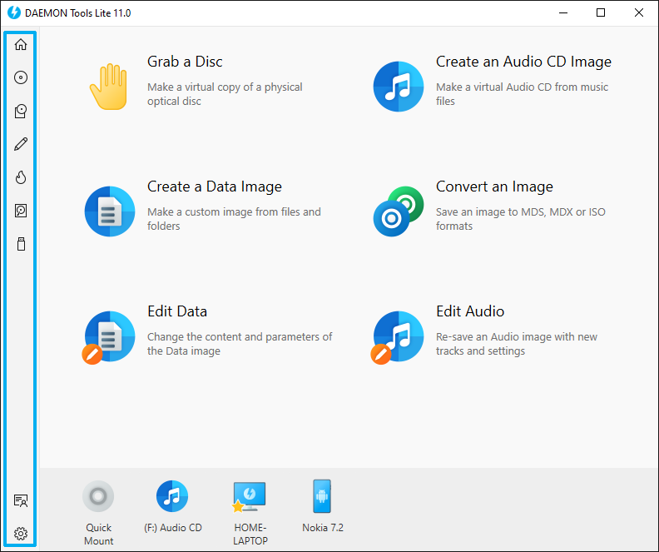Open Create an Audio CD Image

[523, 62]
